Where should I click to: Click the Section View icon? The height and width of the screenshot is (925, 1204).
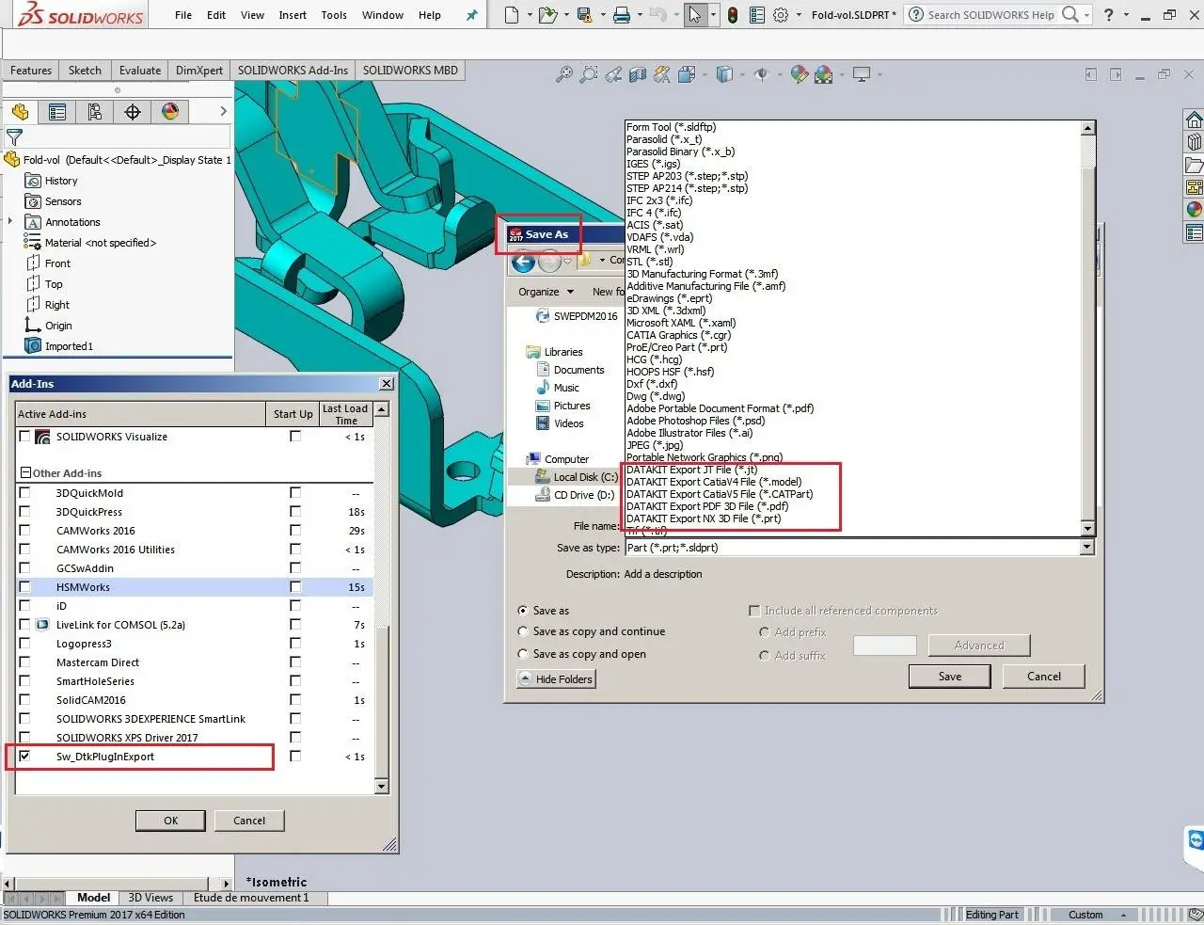point(638,74)
